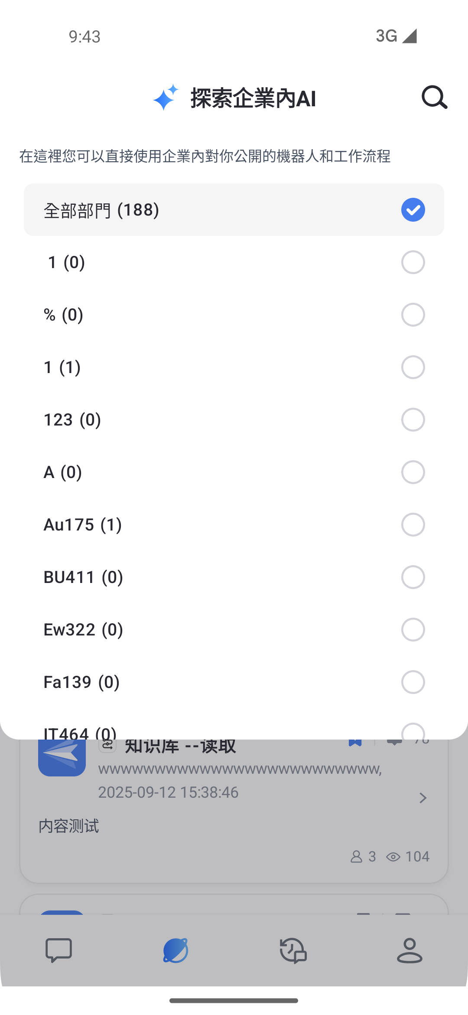Viewport: 468px width, 1015px height.
Task: Open the chat messages tab icon
Action: click(x=58, y=950)
